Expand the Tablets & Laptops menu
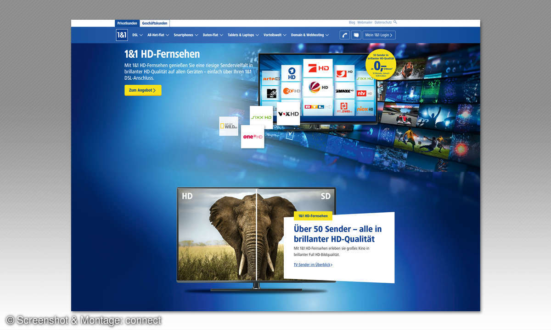This screenshot has height=330, width=551. (x=243, y=35)
